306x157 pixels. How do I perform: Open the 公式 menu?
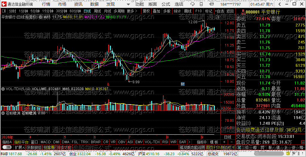[166, 4]
